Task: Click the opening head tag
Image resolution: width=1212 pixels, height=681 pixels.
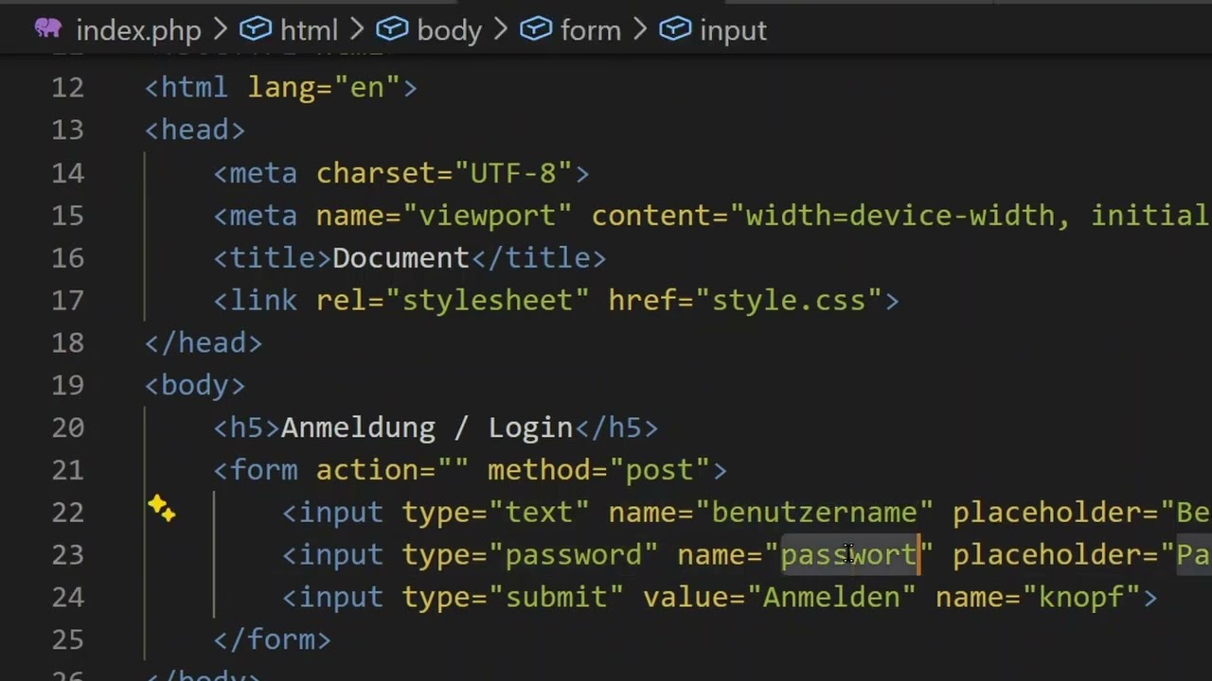Action: coord(195,131)
